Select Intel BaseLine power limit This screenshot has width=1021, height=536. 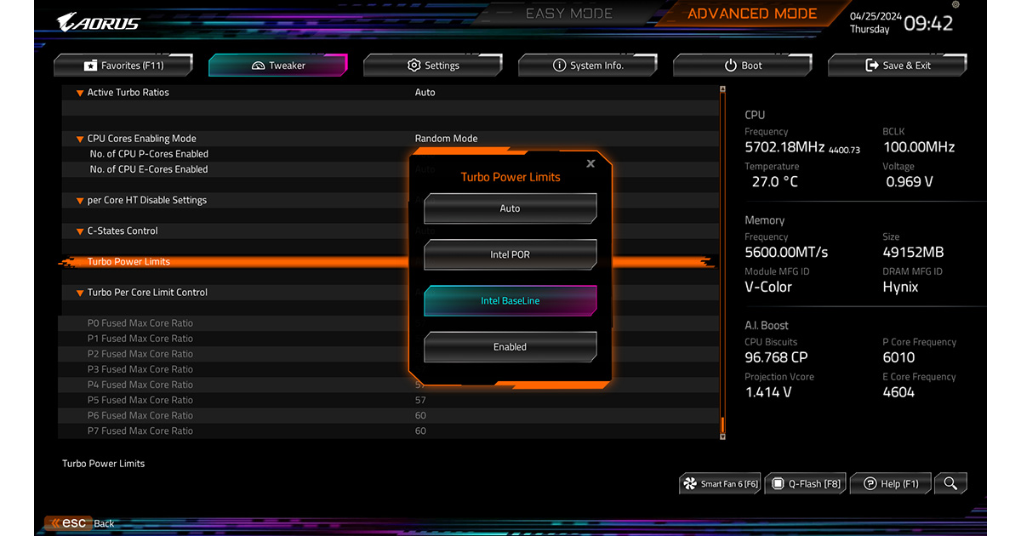click(x=510, y=300)
